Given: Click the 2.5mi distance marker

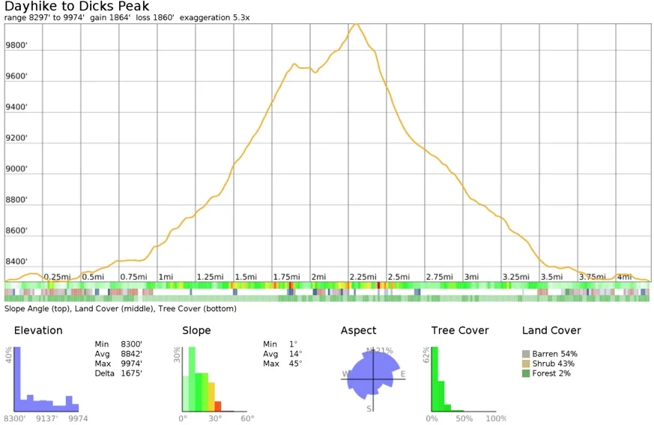Looking at the screenshot, I should coord(399,277).
